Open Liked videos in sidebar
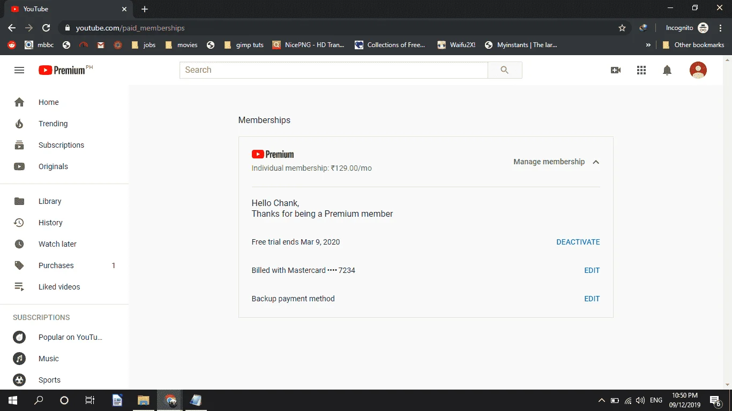 click(x=64, y=287)
